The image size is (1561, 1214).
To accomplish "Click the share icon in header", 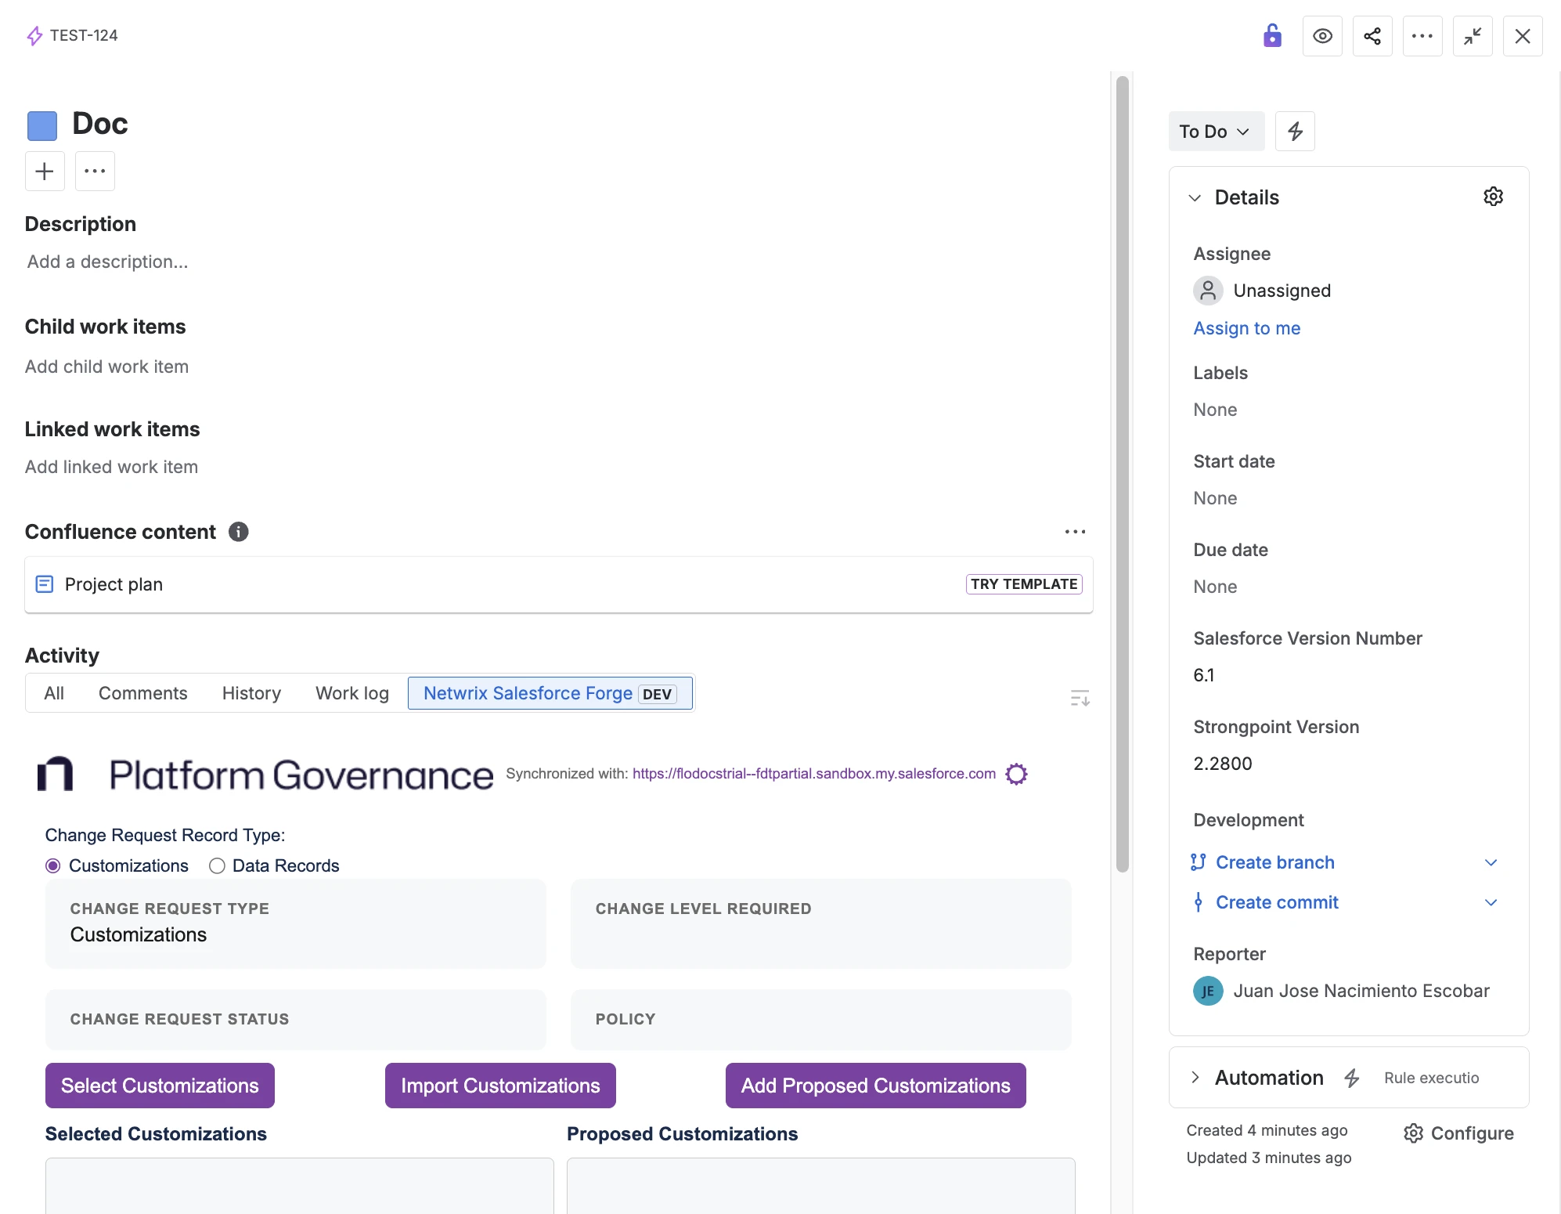I will tap(1372, 36).
